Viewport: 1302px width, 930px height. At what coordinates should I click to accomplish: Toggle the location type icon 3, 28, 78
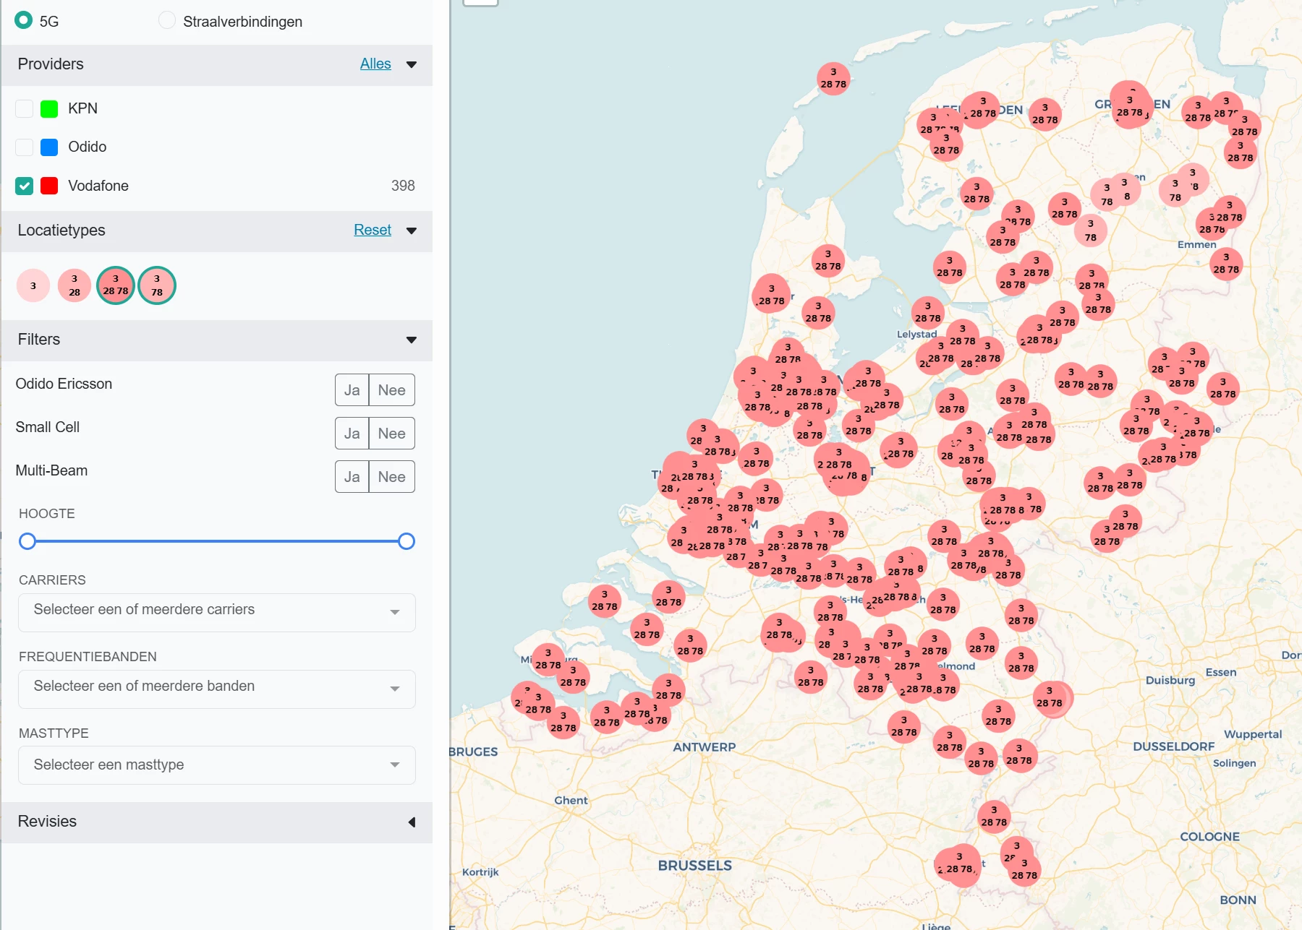pyautogui.click(x=116, y=285)
